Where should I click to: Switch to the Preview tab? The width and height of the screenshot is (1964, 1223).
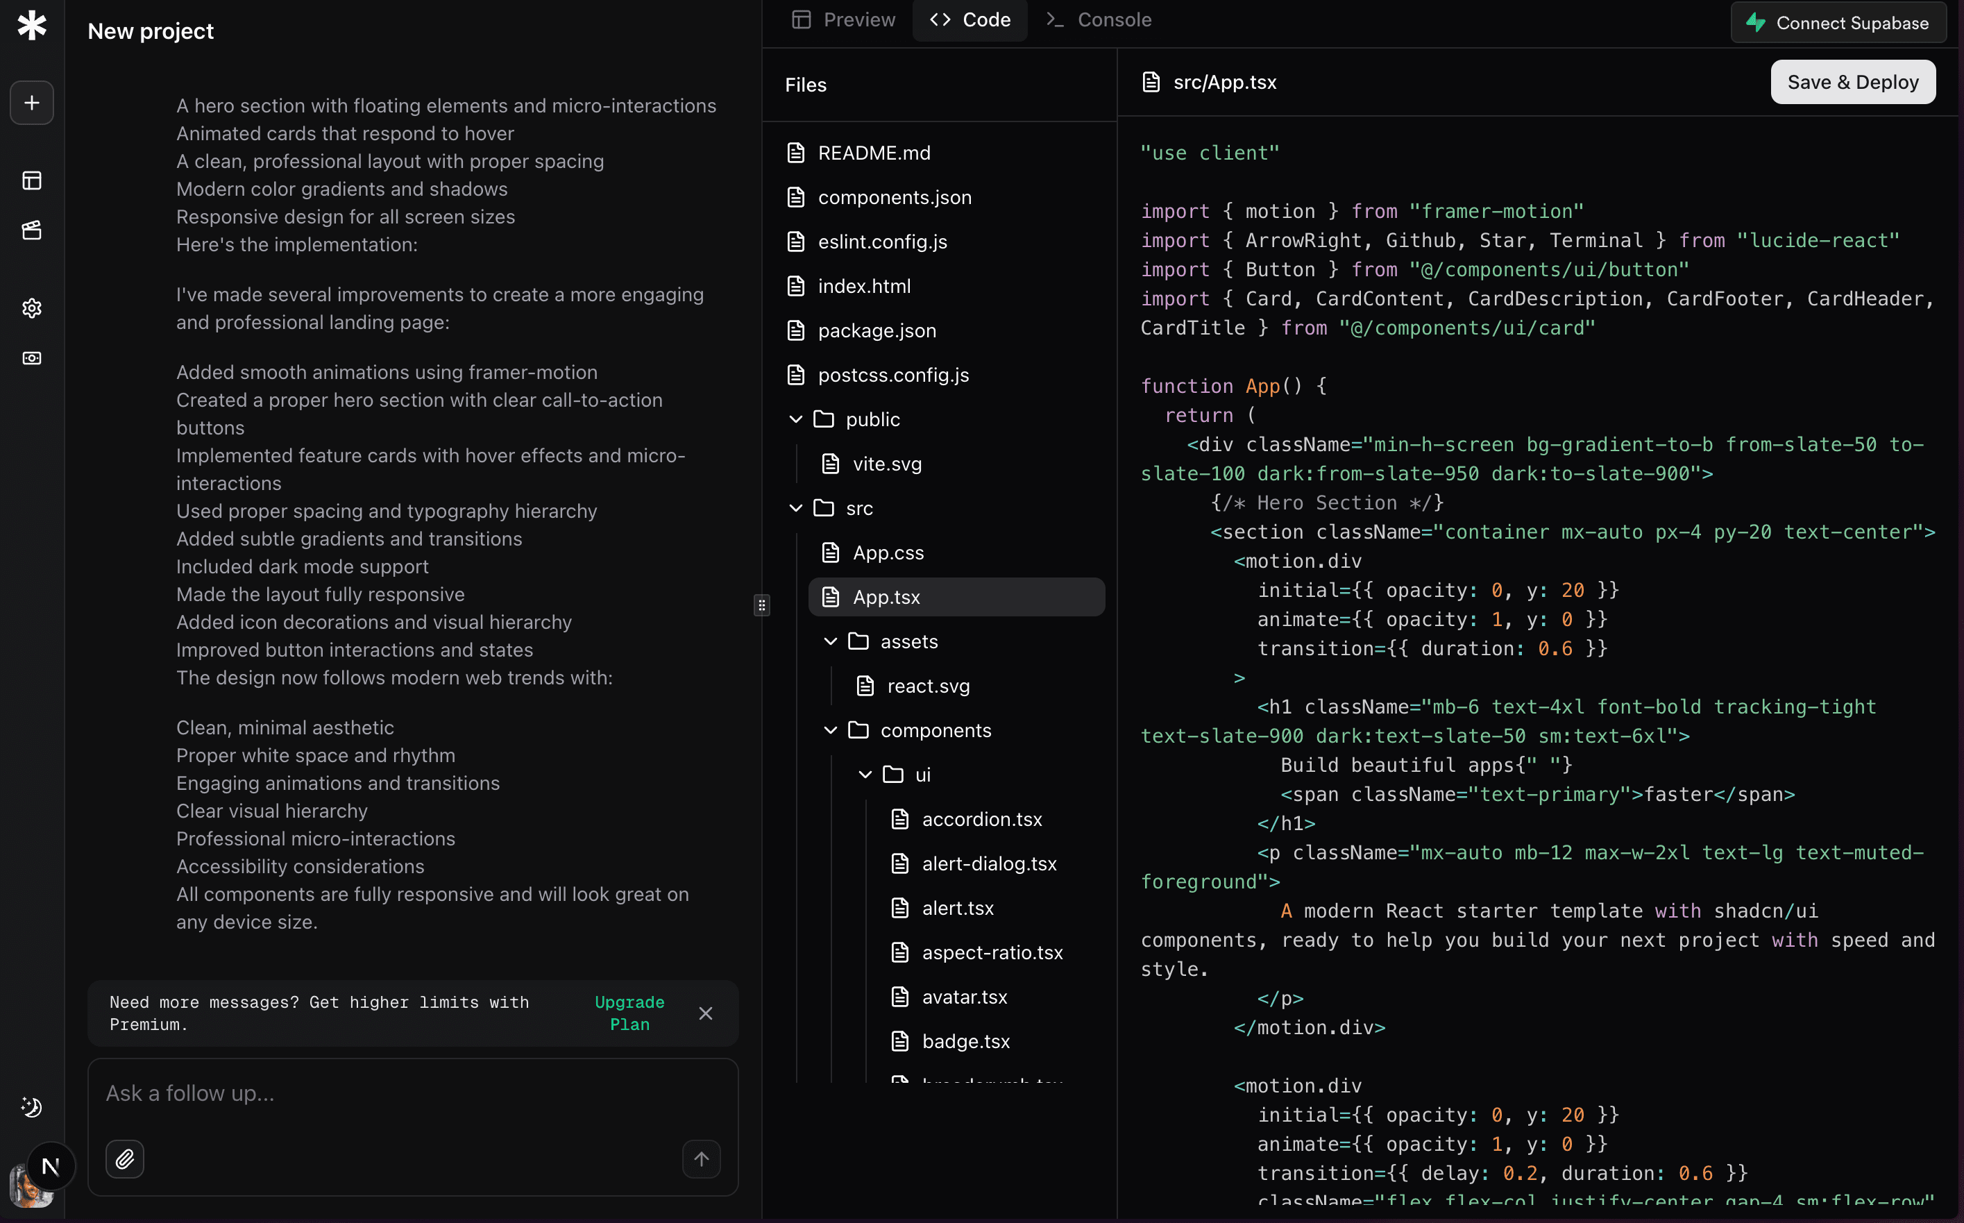click(x=843, y=19)
